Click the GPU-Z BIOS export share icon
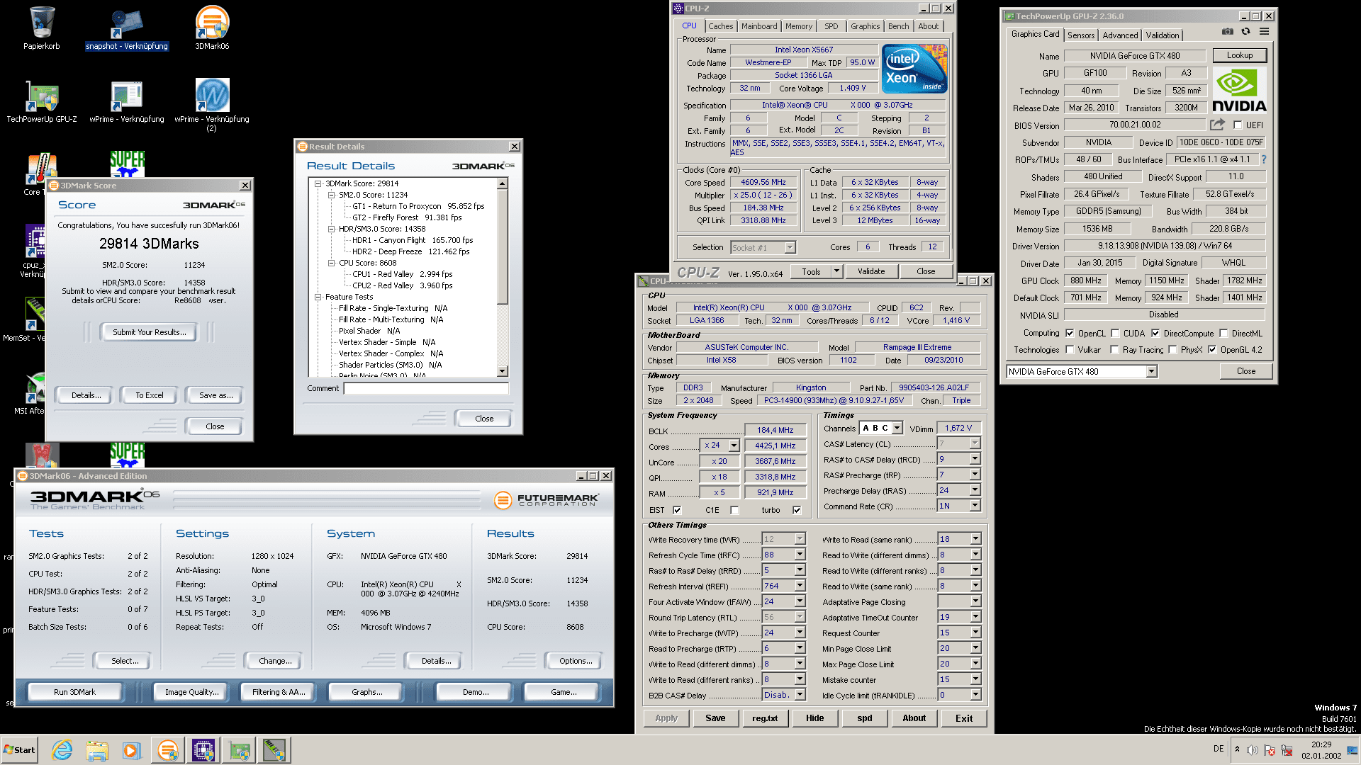1361x765 pixels. [1217, 125]
